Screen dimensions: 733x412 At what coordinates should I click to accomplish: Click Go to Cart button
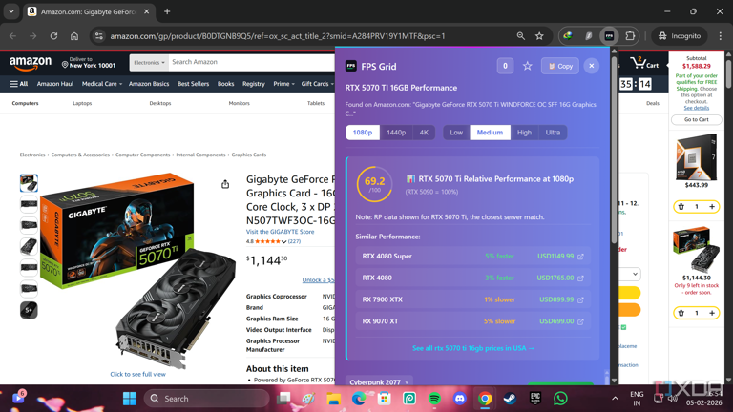697,119
